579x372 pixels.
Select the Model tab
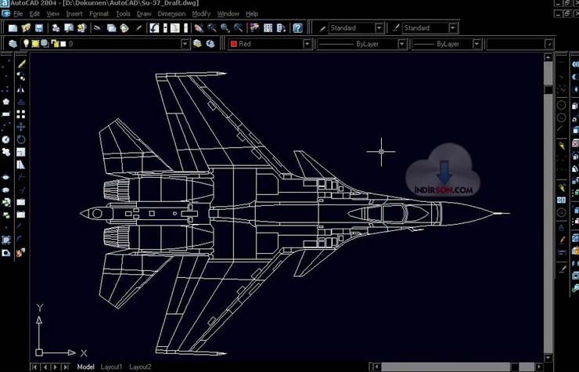tap(85, 367)
